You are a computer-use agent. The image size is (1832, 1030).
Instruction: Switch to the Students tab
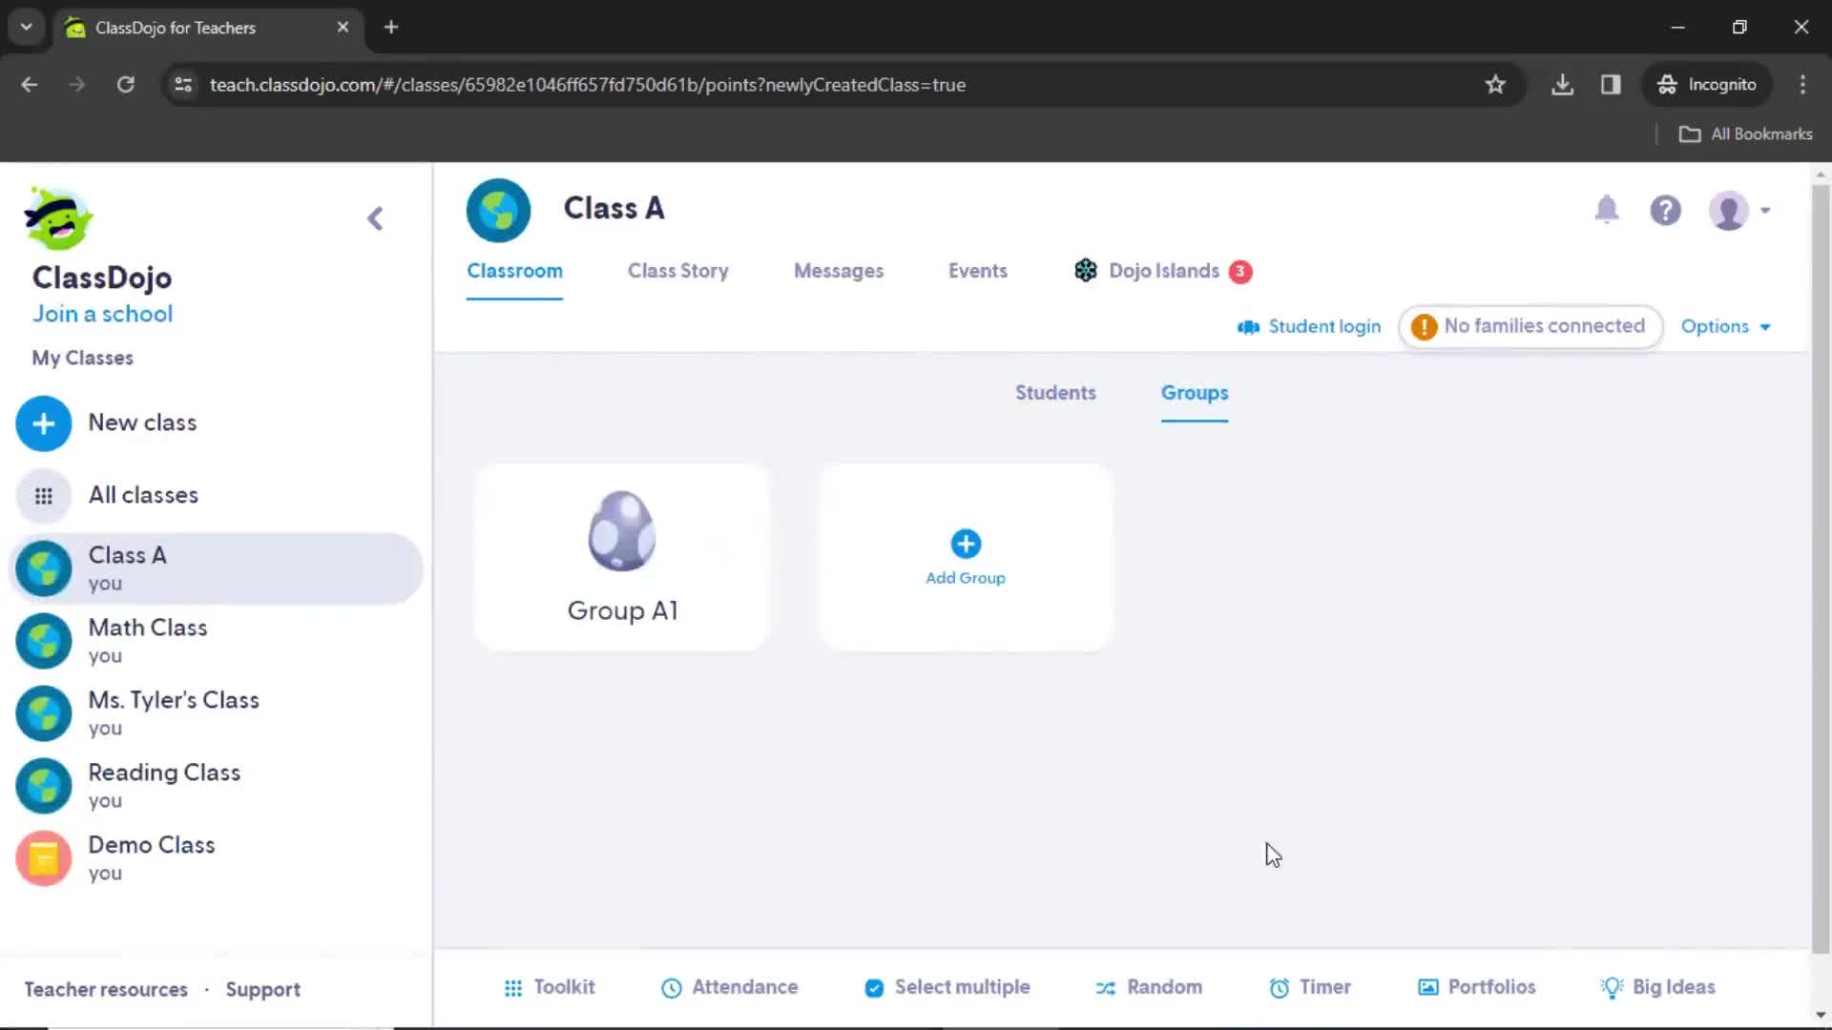tap(1055, 392)
